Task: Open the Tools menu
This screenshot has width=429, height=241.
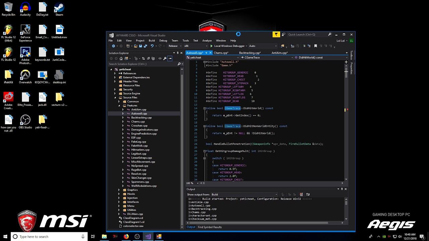Action: (186, 41)
